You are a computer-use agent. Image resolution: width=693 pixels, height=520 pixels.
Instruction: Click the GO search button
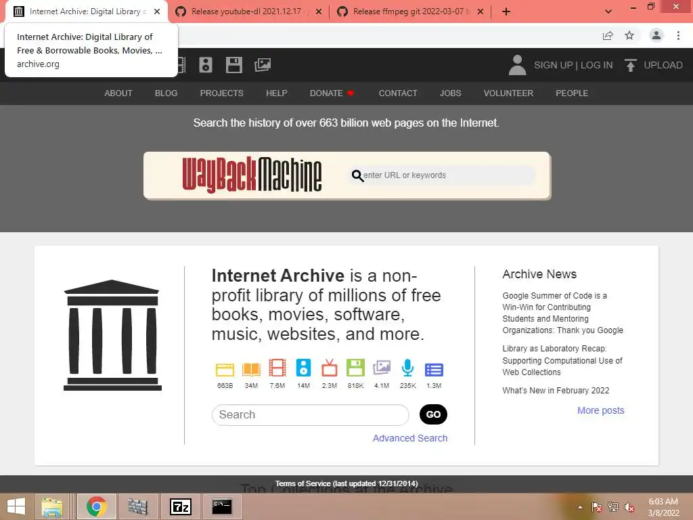pos(433,414)
